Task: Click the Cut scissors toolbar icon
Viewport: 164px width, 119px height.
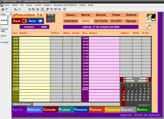Action: tap(12, 9)
